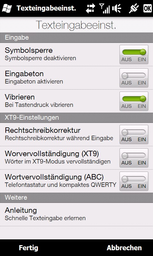Open the speaker volume icon
This screenshot has height=256, width=153.
tap(117, 8)
